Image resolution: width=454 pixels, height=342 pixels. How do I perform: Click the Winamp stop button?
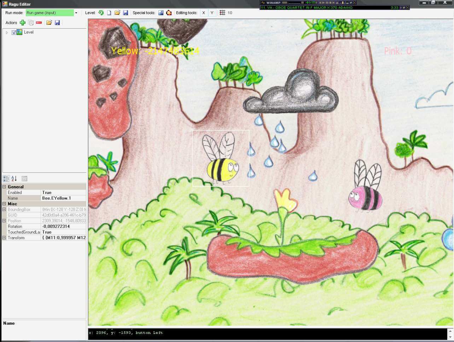tap(330, 3)
